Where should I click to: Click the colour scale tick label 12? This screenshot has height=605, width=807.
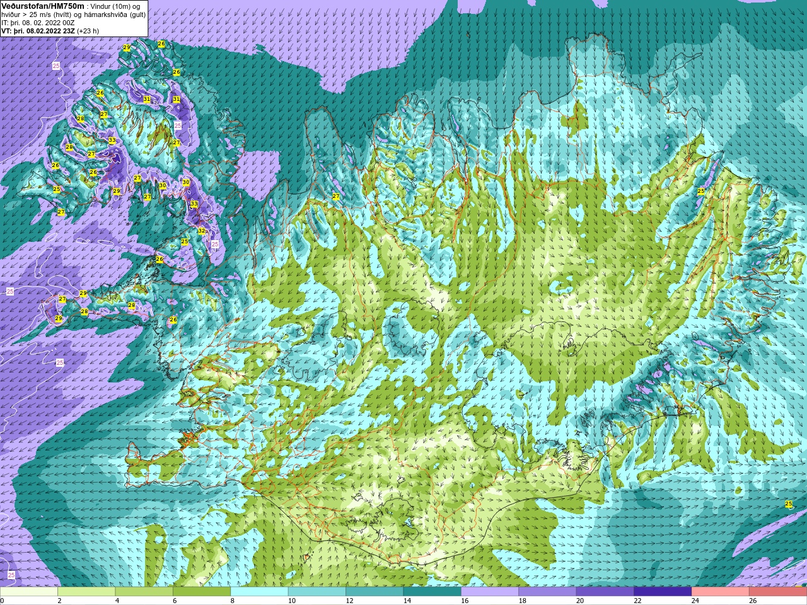pyautogui.click(x=349, y=601)
